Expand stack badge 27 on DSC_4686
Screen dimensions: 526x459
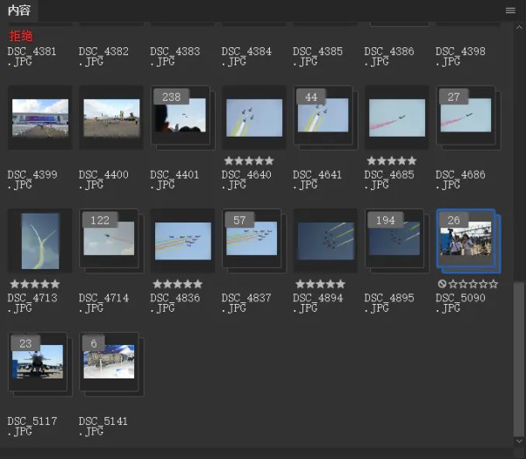click(453, 97)
